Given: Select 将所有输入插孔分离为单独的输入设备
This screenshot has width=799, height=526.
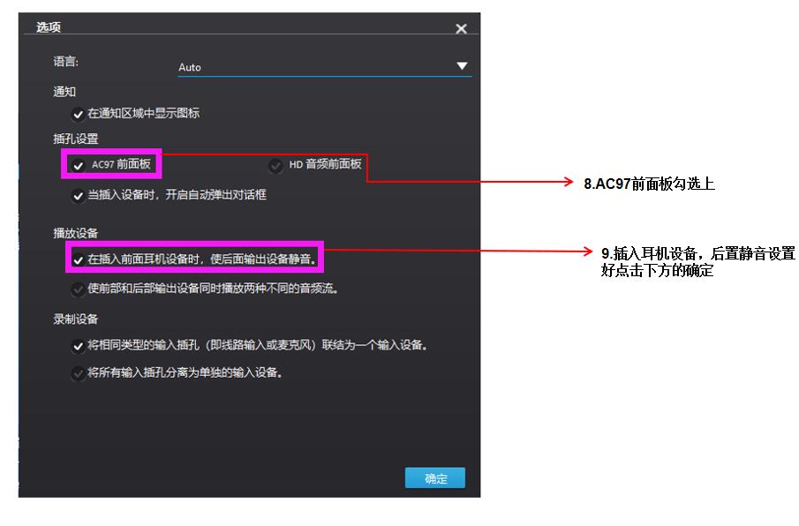Looking at the screenshot, I should (x=78, y=373).
